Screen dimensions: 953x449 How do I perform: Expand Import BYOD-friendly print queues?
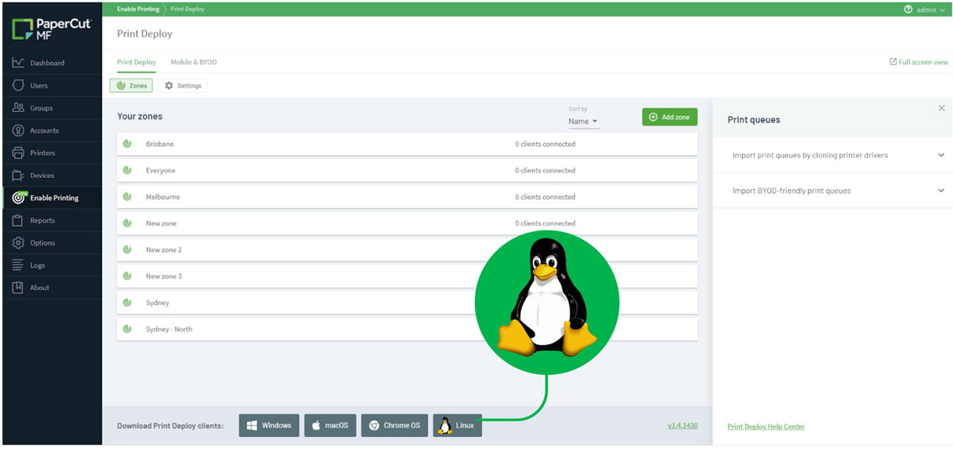pyautogui.click(x=941, y=191)
